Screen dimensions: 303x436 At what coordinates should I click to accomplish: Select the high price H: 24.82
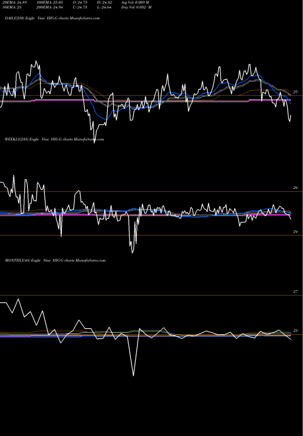coord(104,2)
